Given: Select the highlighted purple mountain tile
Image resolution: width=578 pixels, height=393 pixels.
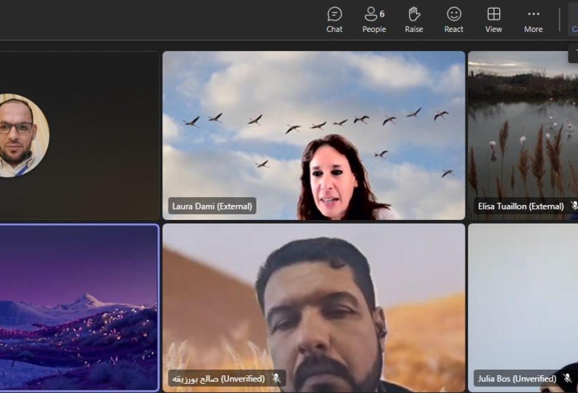Looking at the screenshot, I should tap(79, 307).
